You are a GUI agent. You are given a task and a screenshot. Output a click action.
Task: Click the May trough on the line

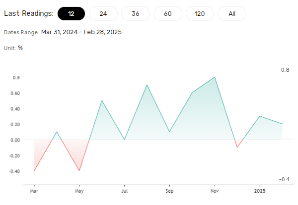79,170
